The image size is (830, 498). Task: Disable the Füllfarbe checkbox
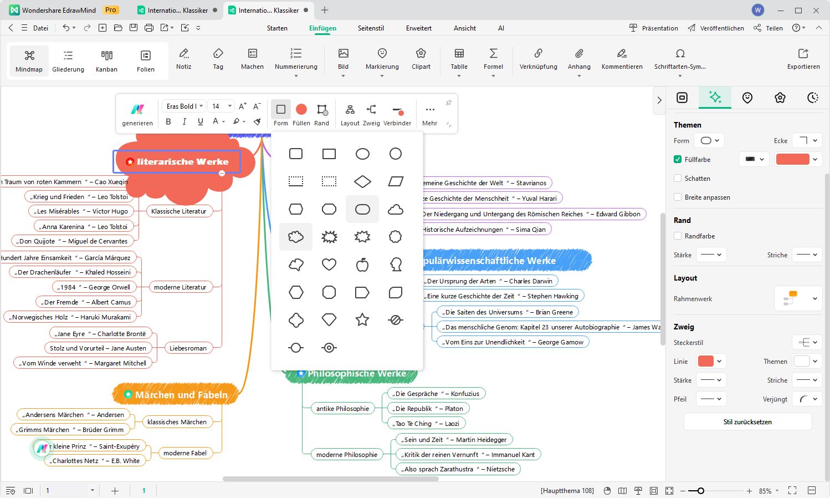coord(678,160)
